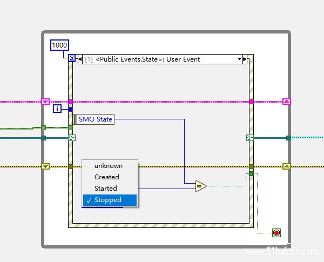Click the right dynamic event registration terminal
The width and height of the screenshot is (324, 262).
[x=250, y=138]
